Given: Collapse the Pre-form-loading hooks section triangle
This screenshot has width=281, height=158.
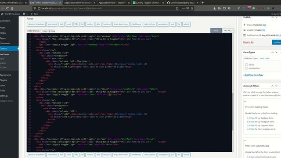Looking at the screenshot, I should 245,101.
